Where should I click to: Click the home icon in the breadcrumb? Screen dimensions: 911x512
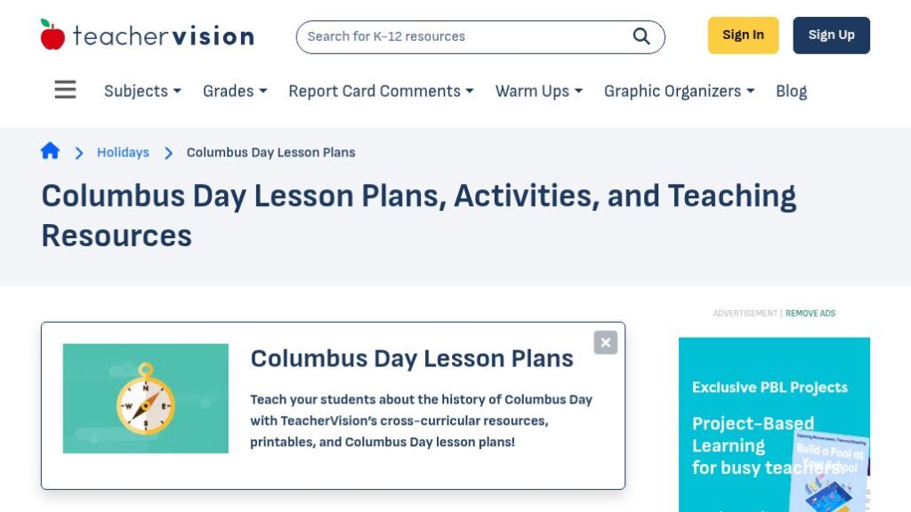pos(50,151)
